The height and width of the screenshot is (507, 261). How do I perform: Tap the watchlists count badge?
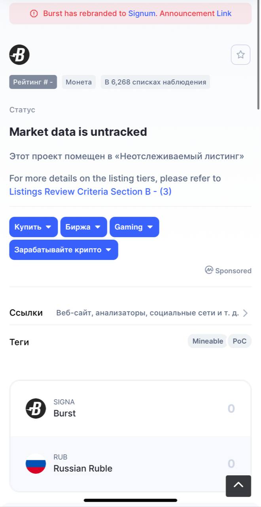click(155, 82)
